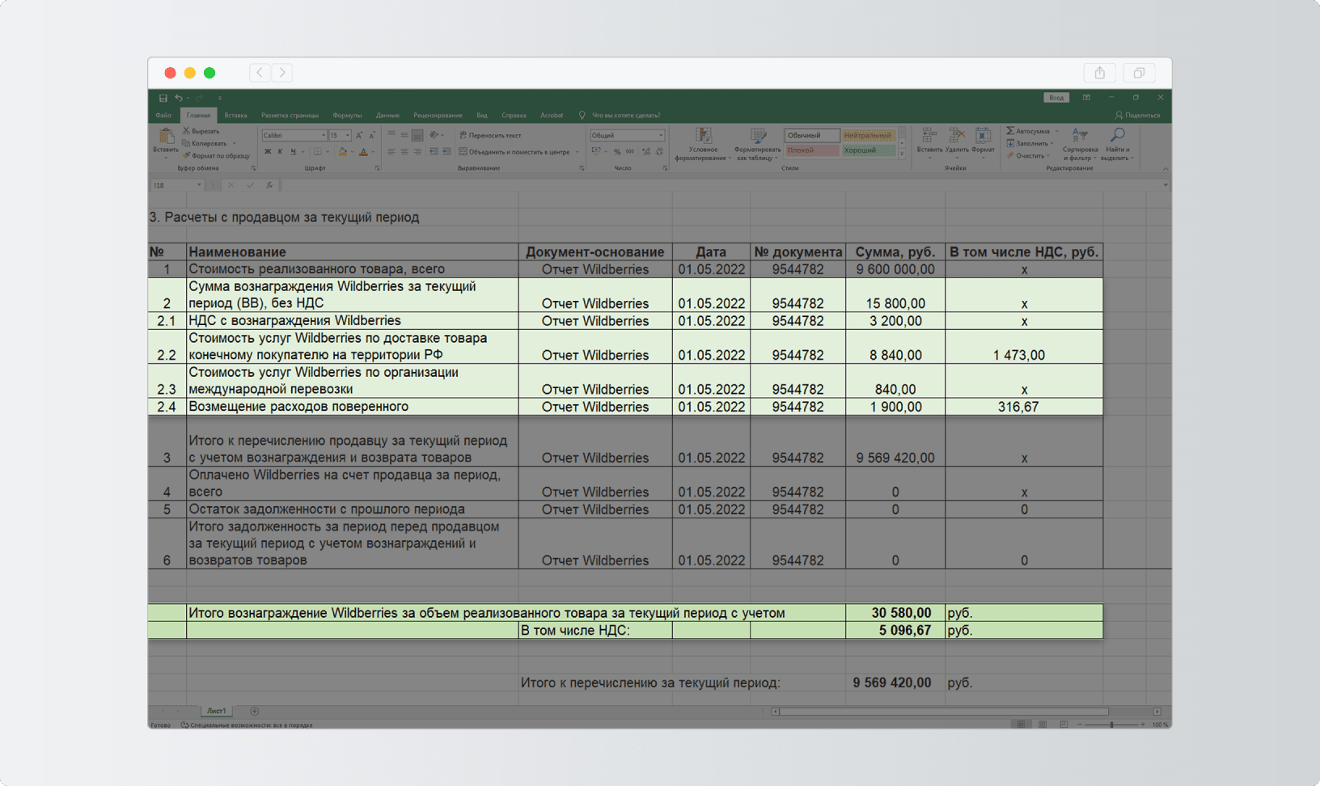Click the Вход sign-in button
Image resolution: width=1320 pixels, height=786 pixels.
(x=1056, y=98)
